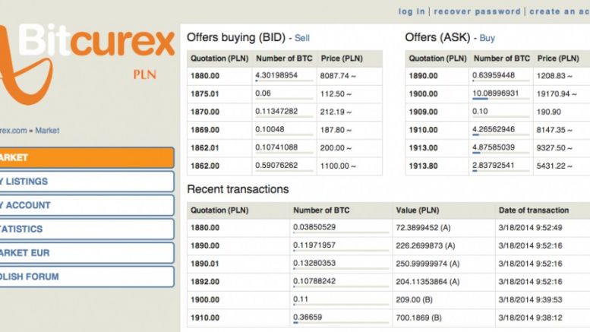Click transaction date 3/18/2014 9:52:49
The image size is (590, 332).
(x=530, y=228)
